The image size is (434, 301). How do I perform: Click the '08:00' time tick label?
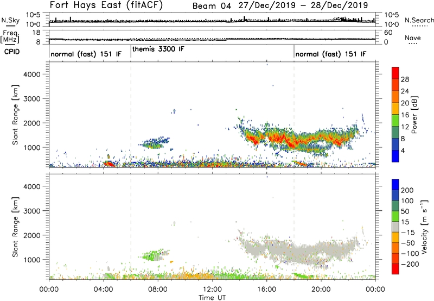click(x=158, y=290)
